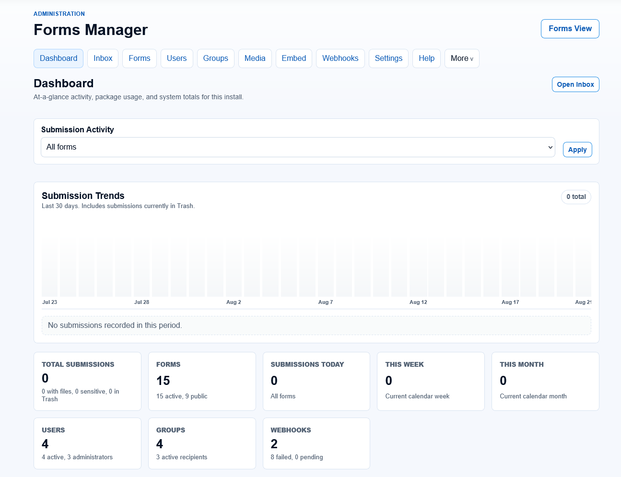Click the Jul 23 chart axis label
The height and width of the screenshot is (477, 621).
49,302
